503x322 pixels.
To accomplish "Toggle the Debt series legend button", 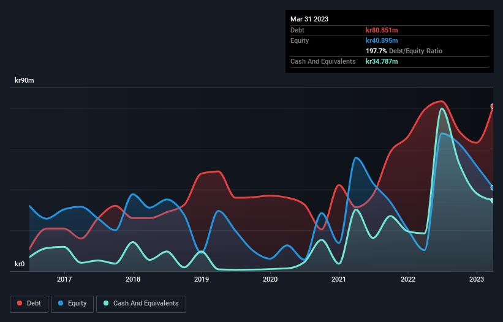I will point(29,304).
